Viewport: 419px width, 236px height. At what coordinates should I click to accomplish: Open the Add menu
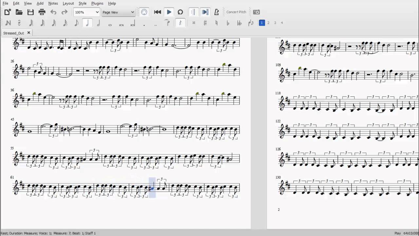(x=40, y=3)
